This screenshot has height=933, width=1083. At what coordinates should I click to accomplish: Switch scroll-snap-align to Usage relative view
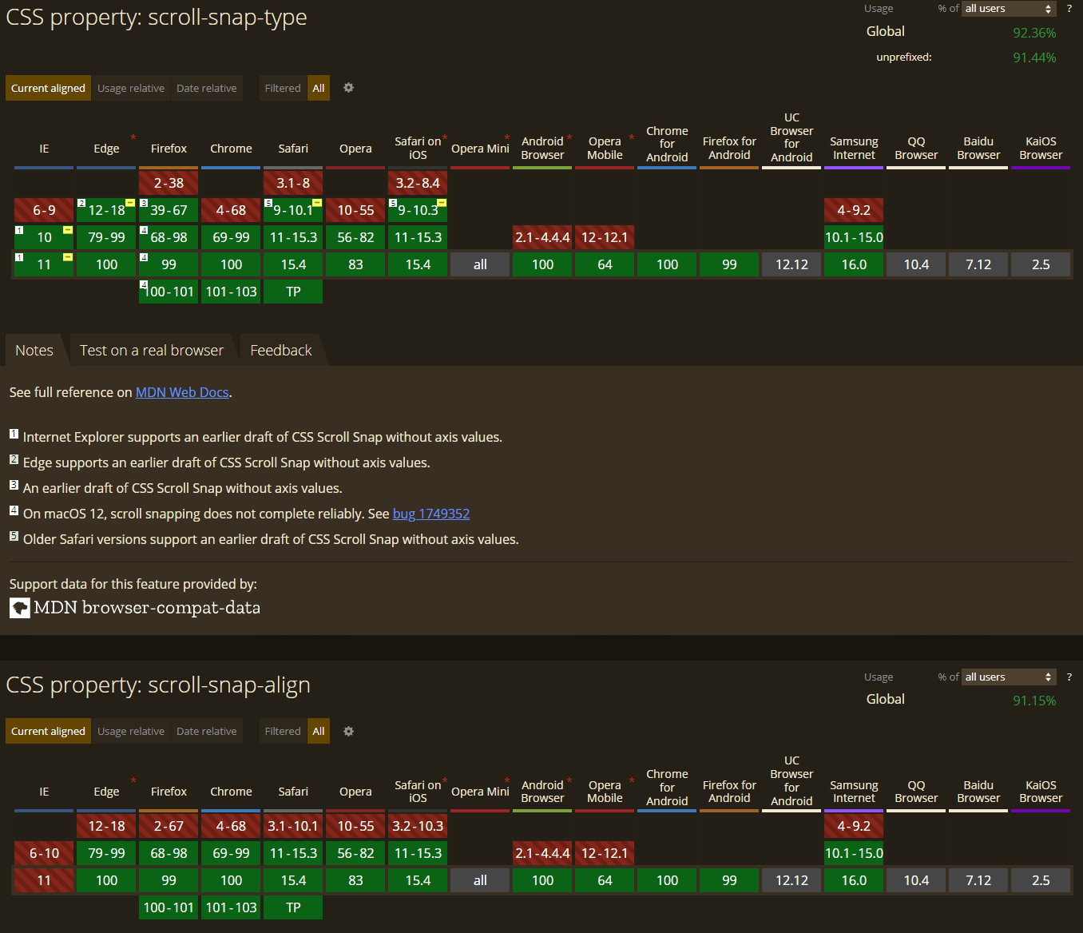pyautogui.click(x=131, y=731)
